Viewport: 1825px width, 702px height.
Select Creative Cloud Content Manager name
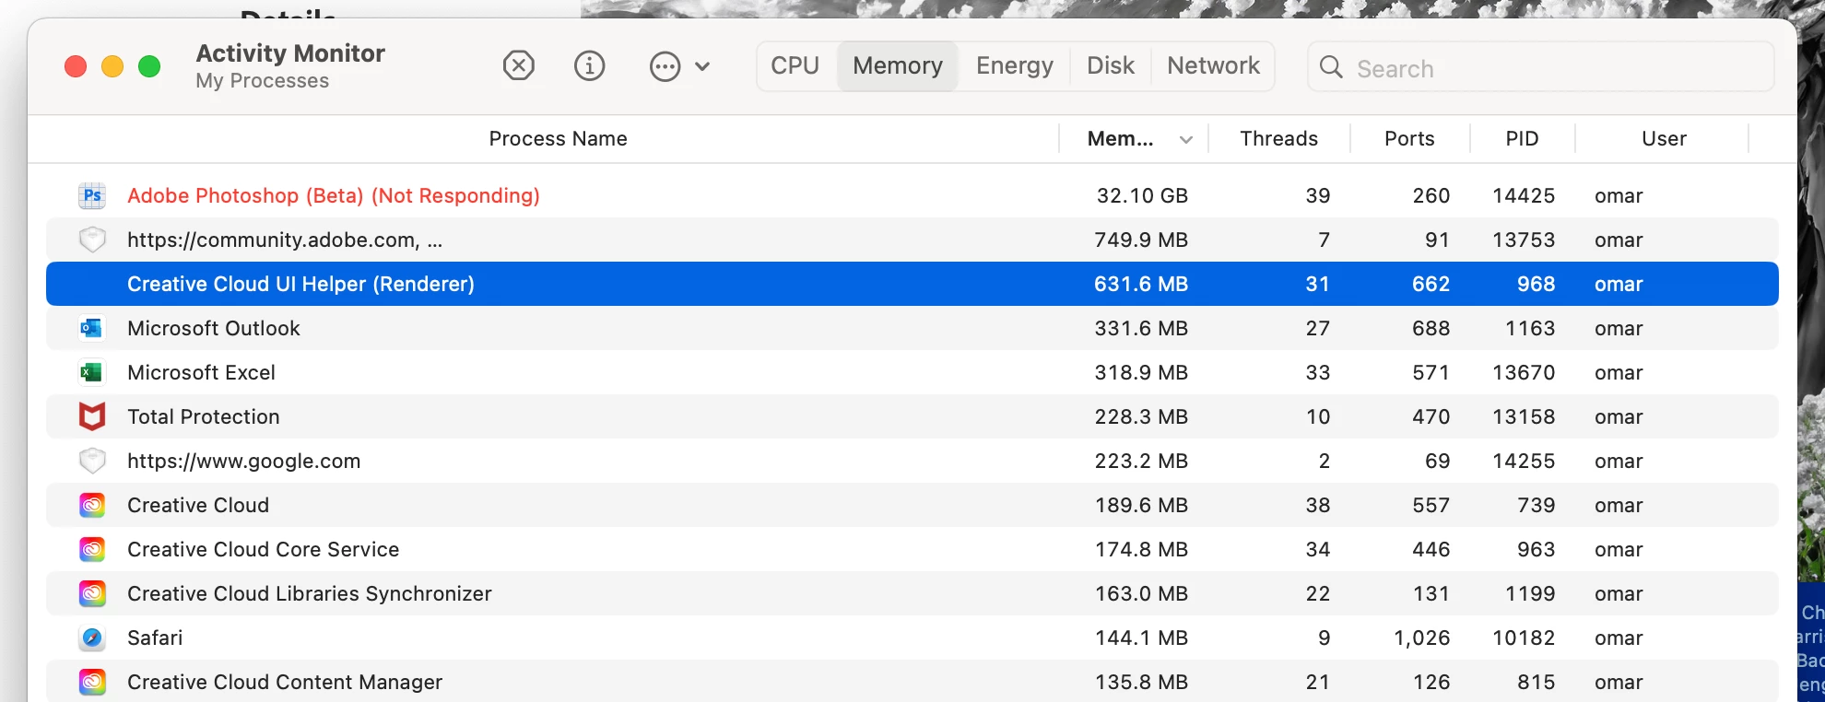[285, 683]
